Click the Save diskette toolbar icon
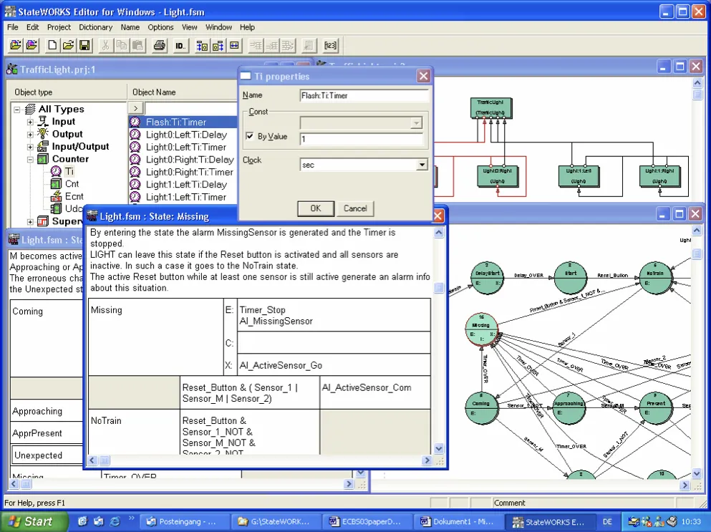Viewport: 711px width, 532px height. [x=84, y=46]
